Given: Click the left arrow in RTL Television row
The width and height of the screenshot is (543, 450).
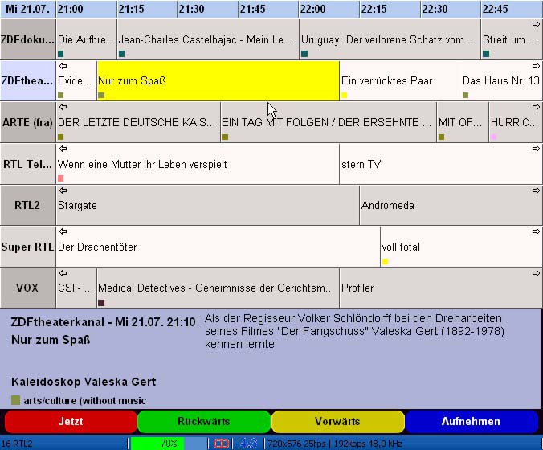Looking at the screenshot, I should (x=63, y=149).
